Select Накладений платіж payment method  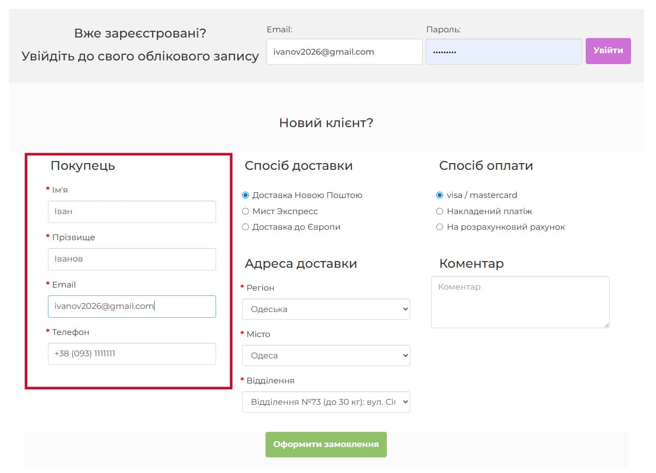[x=440, y=211]
